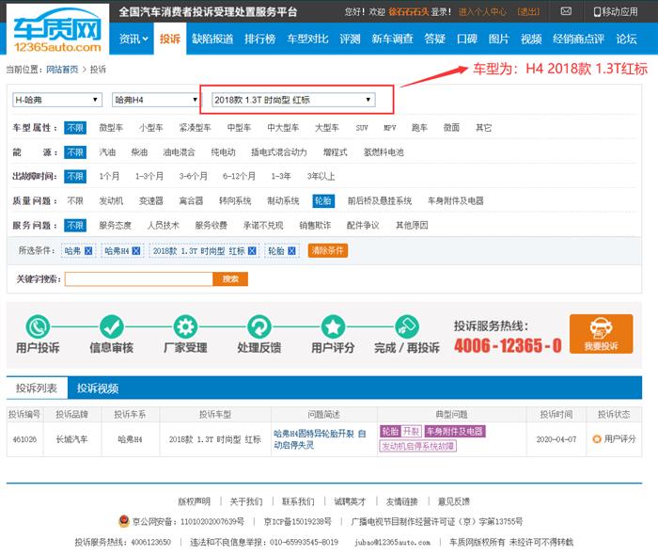The image size is (658, 555).
Task: Click the 信息审核 checkmark step icon
Action: click(112, 326)
